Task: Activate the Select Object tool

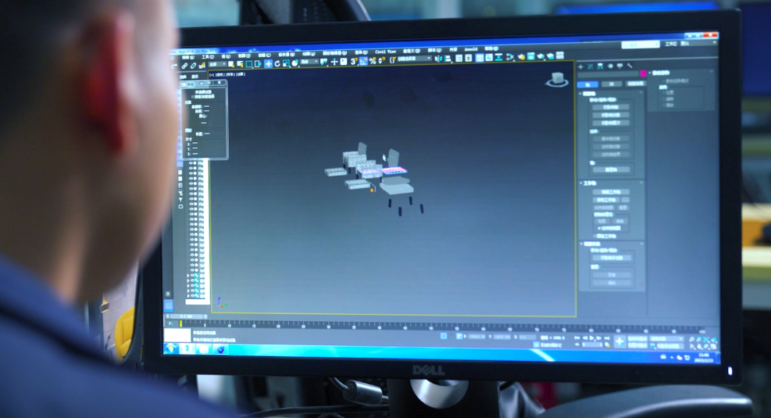Action: (x=231, y=64)
